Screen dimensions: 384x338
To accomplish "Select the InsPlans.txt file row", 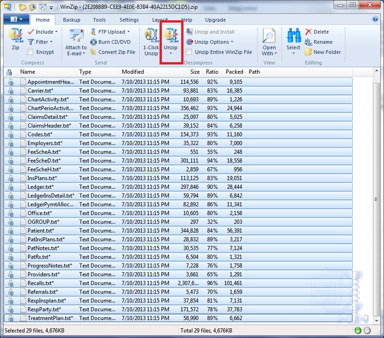I will 178,178.
